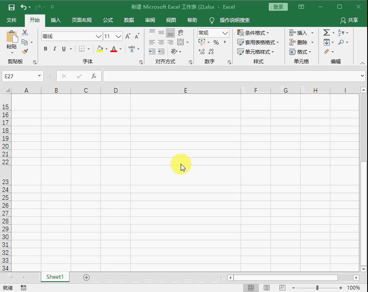Increase font size with larger A icon
368x292 pixels.
(128, 36)
